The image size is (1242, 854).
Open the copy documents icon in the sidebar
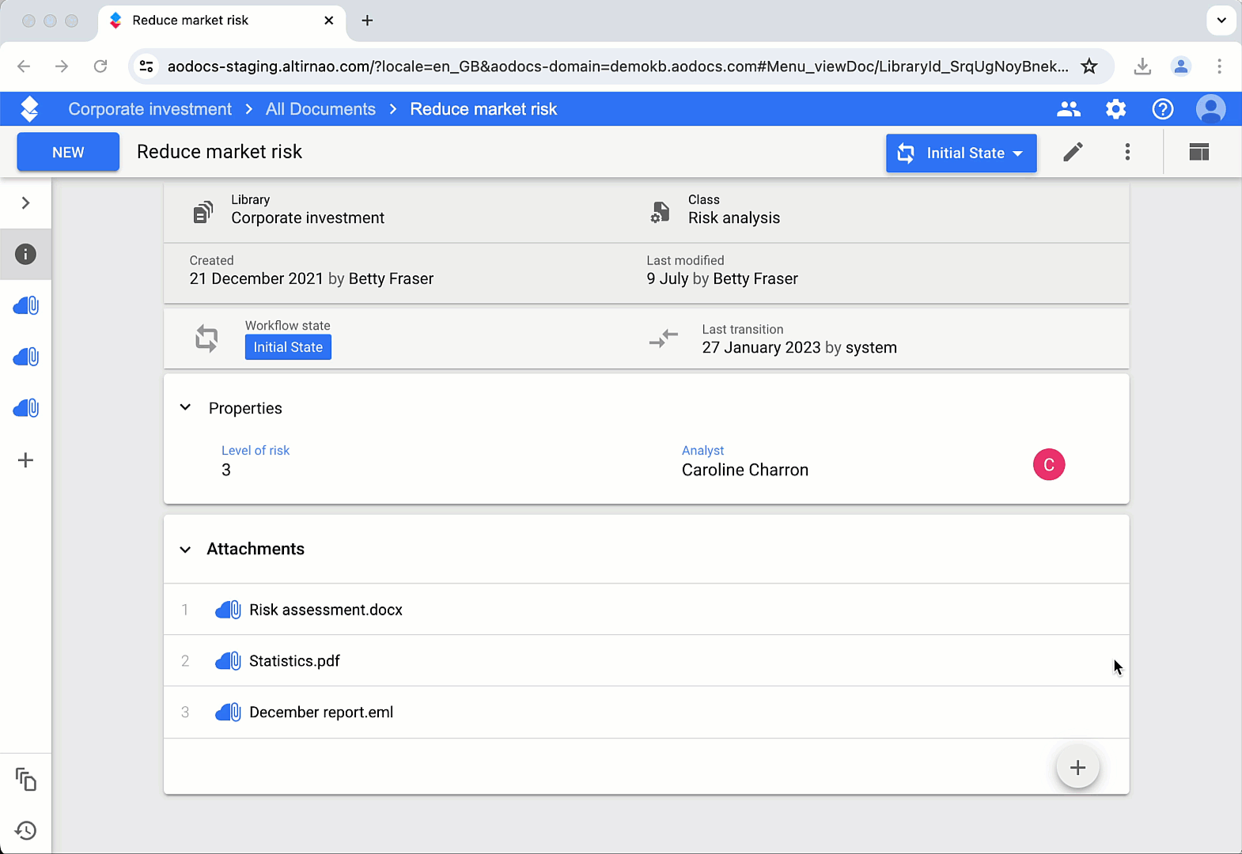pos(26,780)
